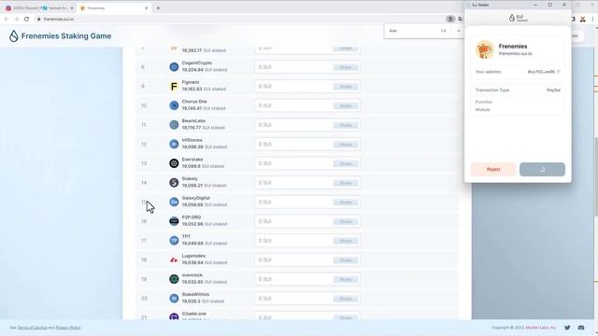Click Stake button in Luganodes row
This screenshot has width=598, height=336.
click(346, 259)
